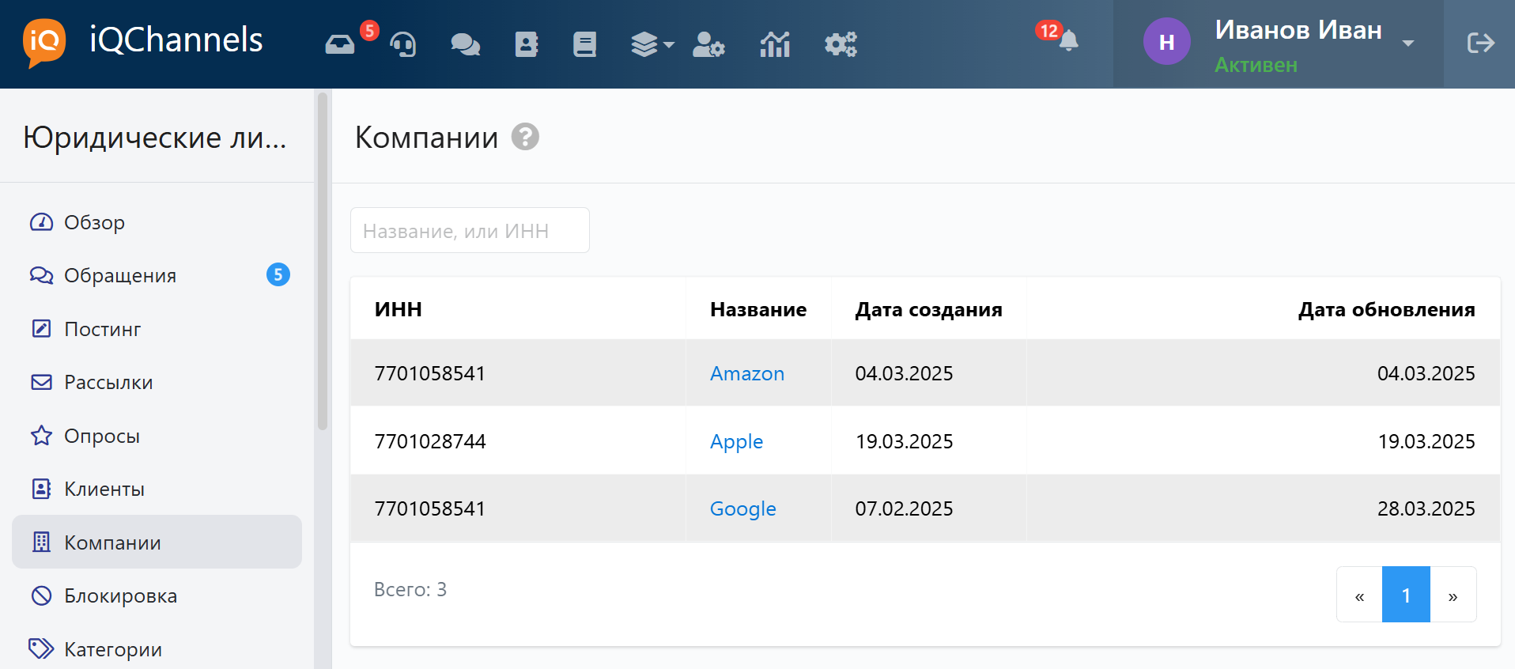Image resolution: width=1515 pixels, height=669 pixels.
Task: Click the user avatar with letter Н
Action: point(1167,42)
